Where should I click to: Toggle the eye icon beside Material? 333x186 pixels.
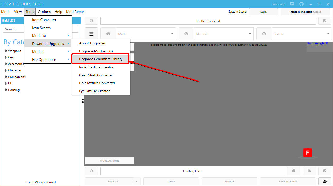click(186, 34)
